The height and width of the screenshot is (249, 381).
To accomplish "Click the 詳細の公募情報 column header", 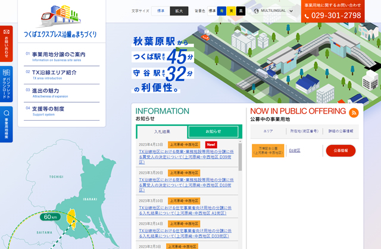I will 341,131.
